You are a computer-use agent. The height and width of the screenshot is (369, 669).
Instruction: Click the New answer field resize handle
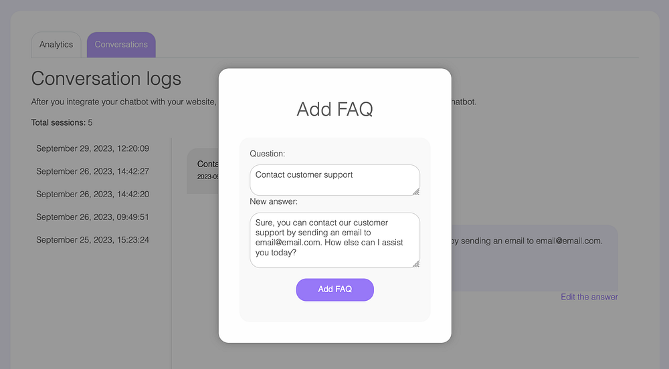416,264
